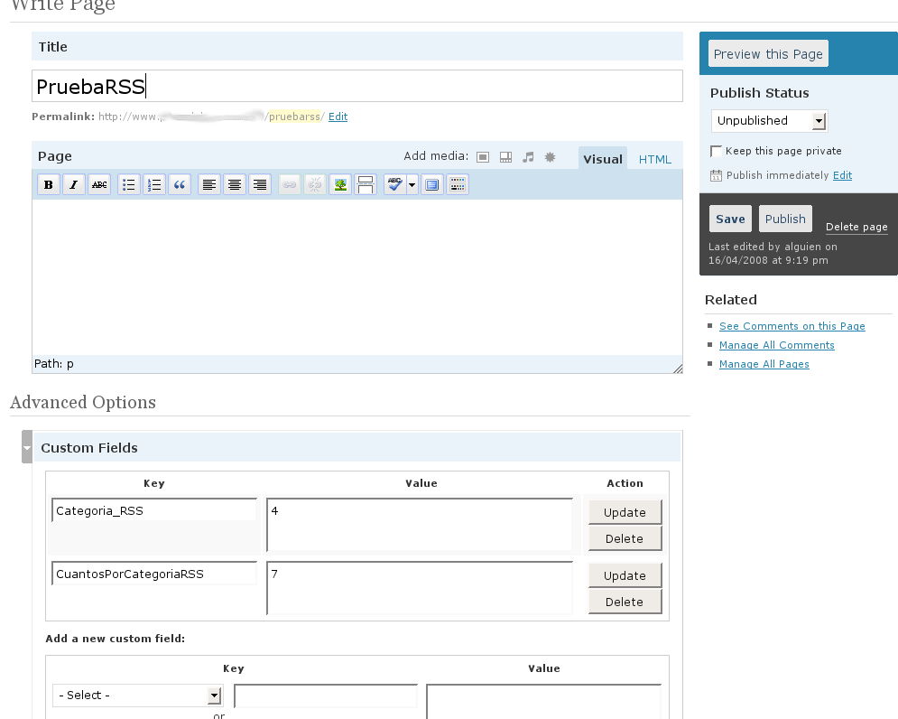Toggle fullscreen editor mode
Screen dimensions: 898x719
coord(432,185)
